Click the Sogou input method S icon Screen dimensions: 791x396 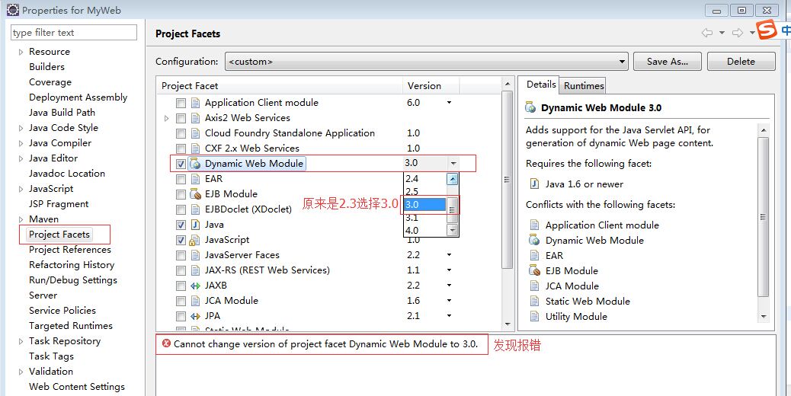(767, 30)
